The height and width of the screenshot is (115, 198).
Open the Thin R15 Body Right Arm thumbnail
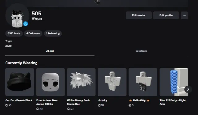coord(174,82)
